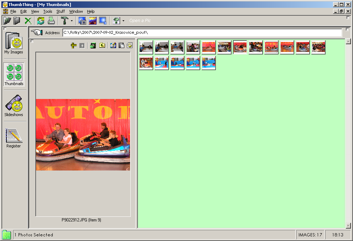
Task: Select the tenth thumbnail in top row
Action: pyautogui.click(x=287, y=47)
